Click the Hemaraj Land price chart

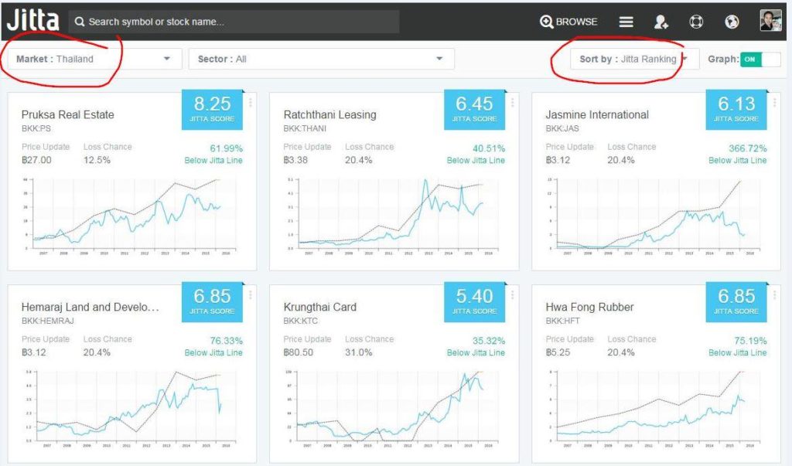coord(131,409)
